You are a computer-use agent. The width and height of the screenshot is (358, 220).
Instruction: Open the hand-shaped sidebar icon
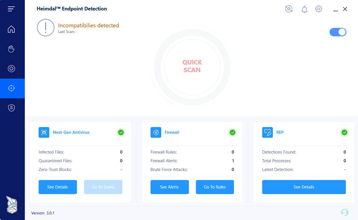pos(11,49)
